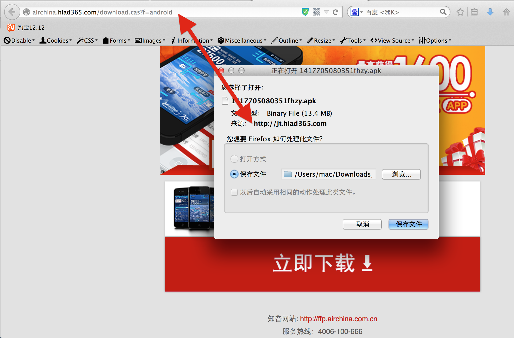Open the ffp.airchina.com.cn link

coord(339,319)
